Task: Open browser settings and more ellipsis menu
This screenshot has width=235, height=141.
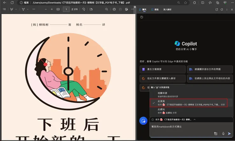Action: click(232, 3)
